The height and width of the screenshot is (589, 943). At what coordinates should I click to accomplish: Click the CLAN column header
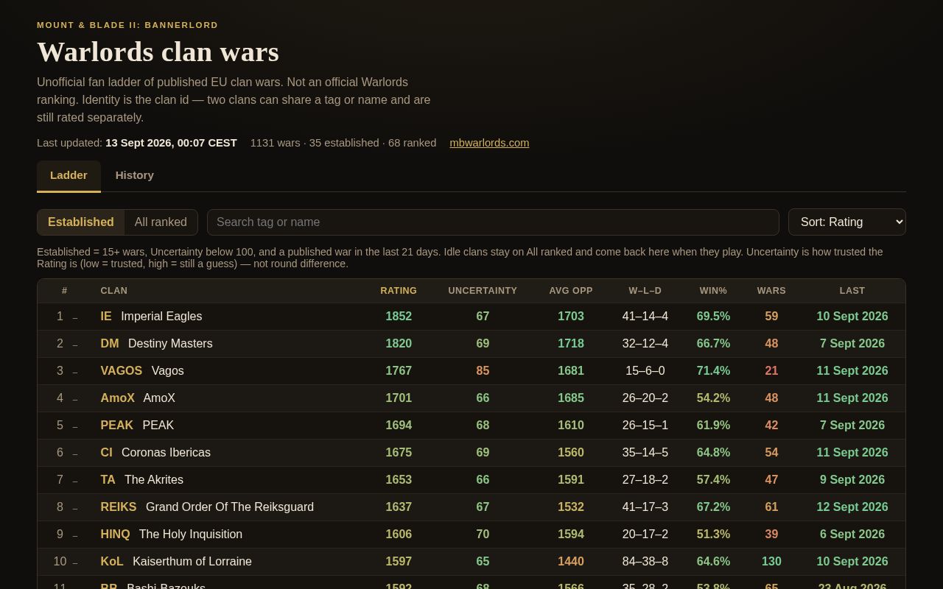click(114, 291)
